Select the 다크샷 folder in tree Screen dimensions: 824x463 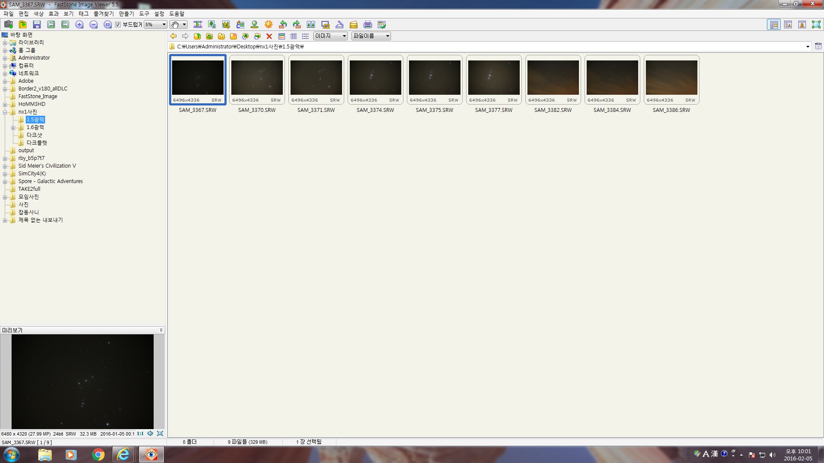pos(34,135)
